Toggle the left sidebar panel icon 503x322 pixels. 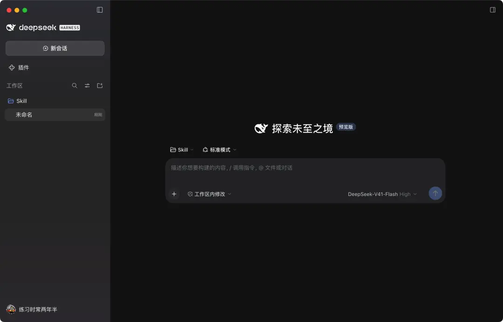point(100,10)
